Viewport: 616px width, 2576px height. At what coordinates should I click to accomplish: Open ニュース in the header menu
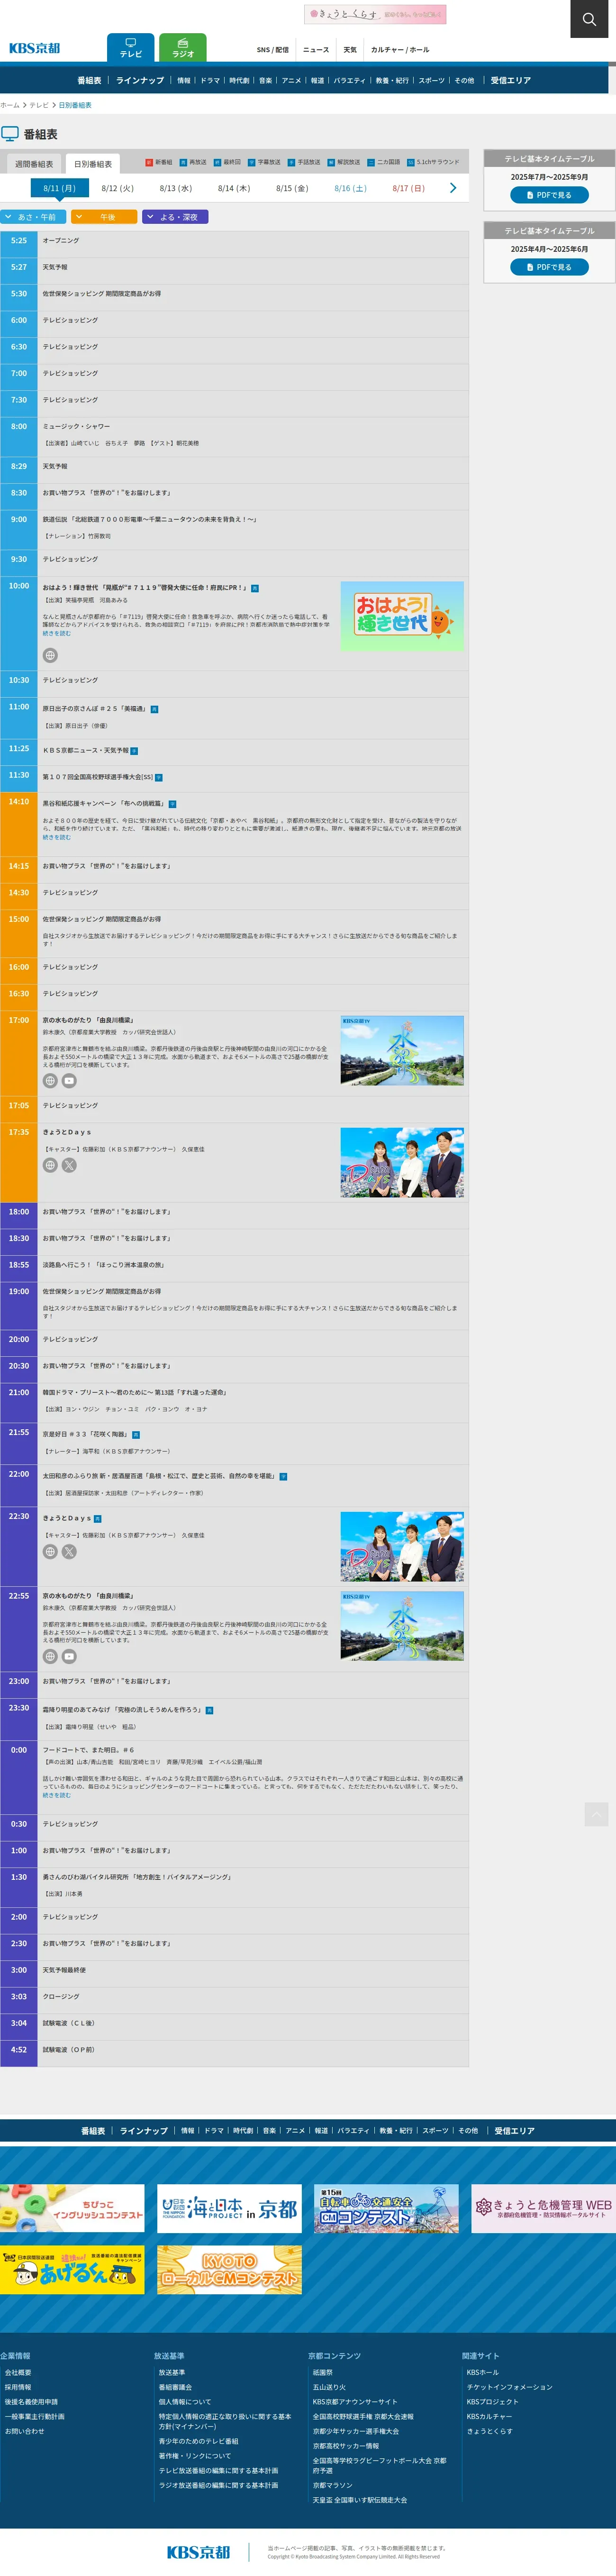[316, 50]
